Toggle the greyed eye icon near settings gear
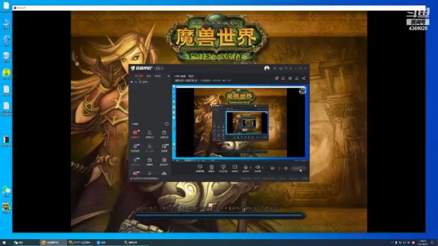The width and height of the screenshot is (438, 246). click(x=279, y=168)
